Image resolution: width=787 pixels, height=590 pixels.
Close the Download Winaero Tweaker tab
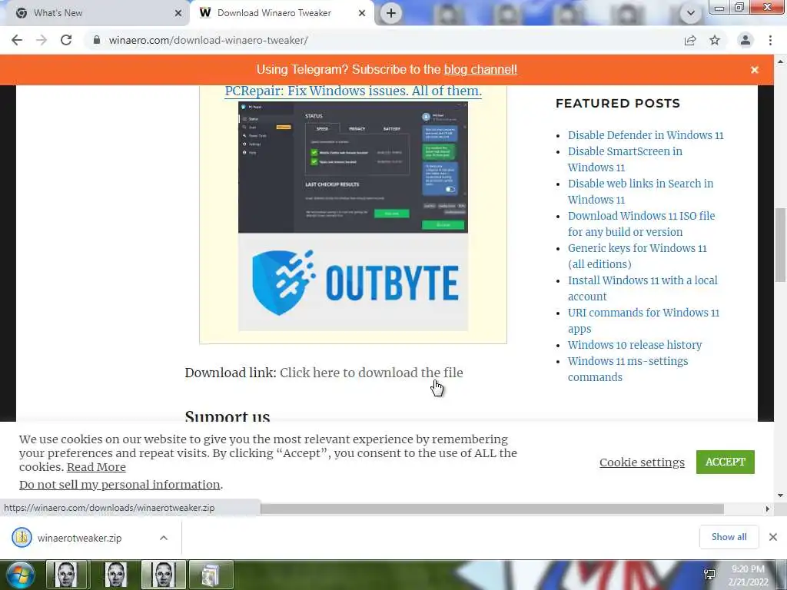click(x=362, y=13)
